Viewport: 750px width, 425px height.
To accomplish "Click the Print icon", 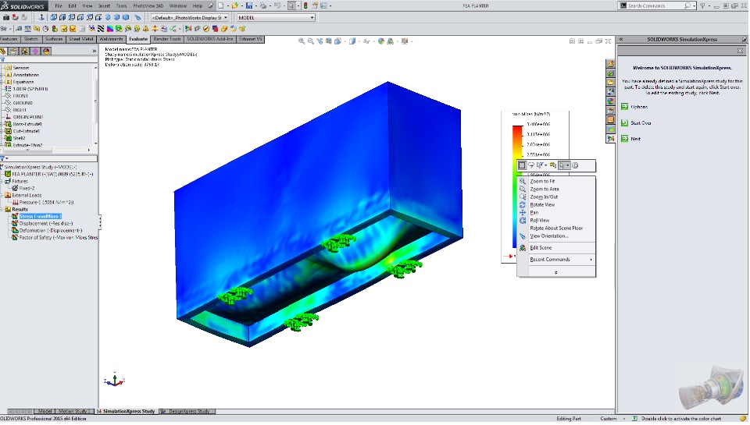I will click(263, 5).
